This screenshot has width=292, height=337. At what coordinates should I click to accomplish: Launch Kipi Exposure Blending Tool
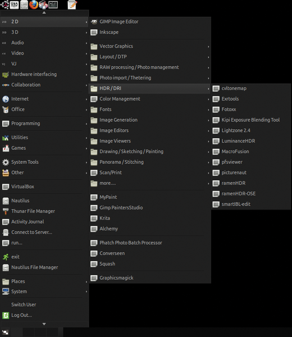[x=251, y=120]
